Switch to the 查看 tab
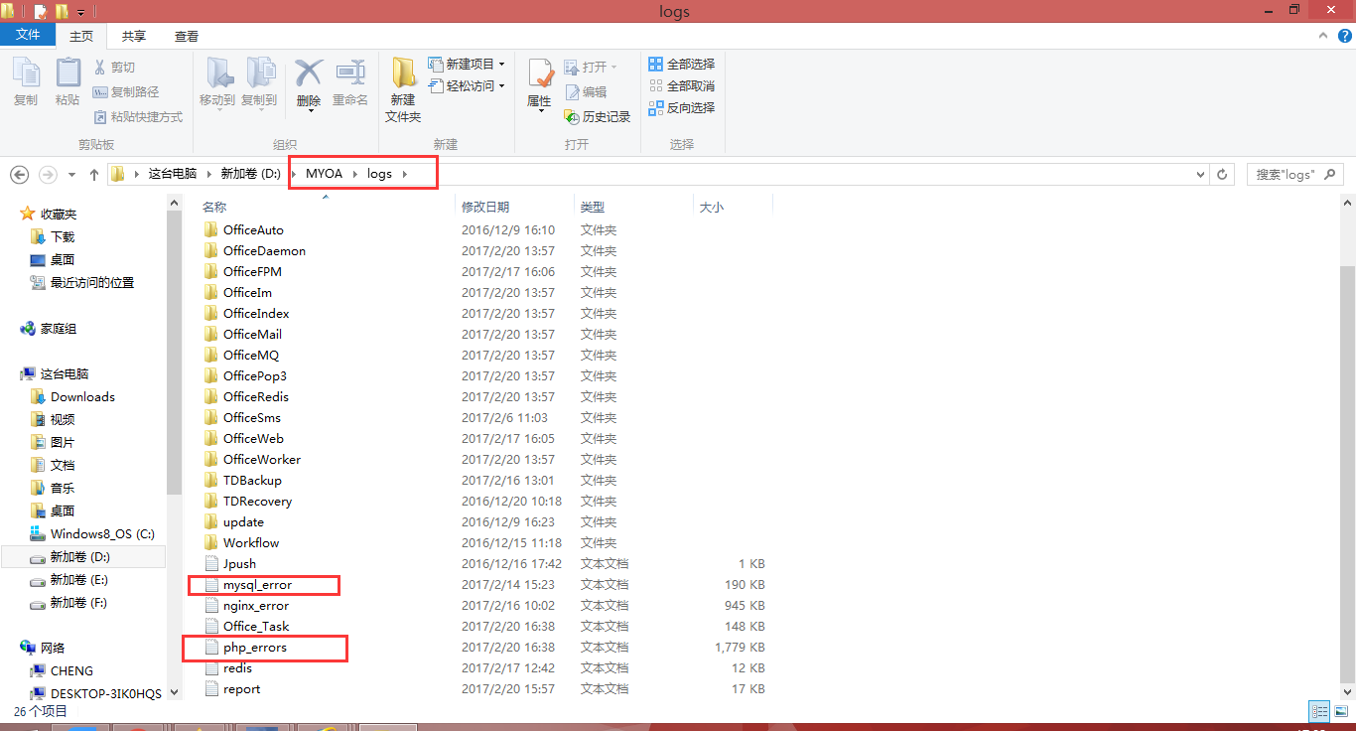 [x=187, y=36]
